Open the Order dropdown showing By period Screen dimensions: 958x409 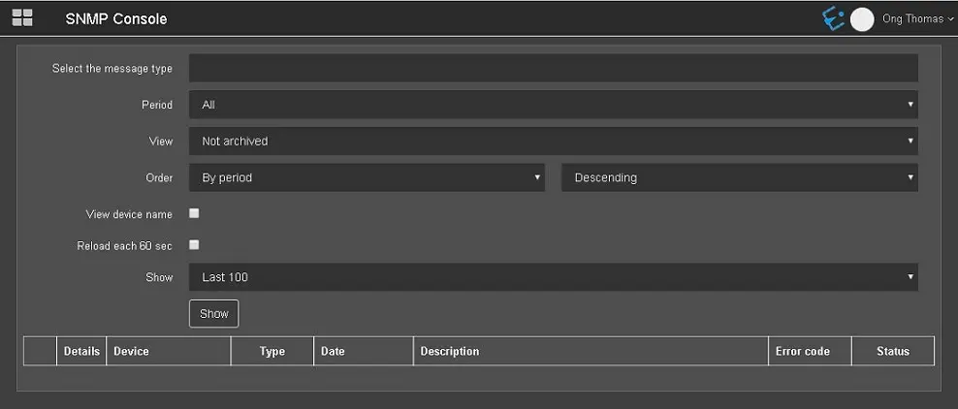[366, 178]
